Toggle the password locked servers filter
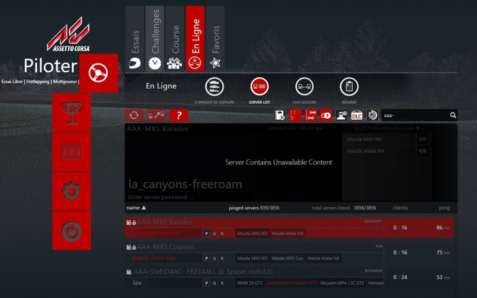The image size is (477, 298). [326, 115]
